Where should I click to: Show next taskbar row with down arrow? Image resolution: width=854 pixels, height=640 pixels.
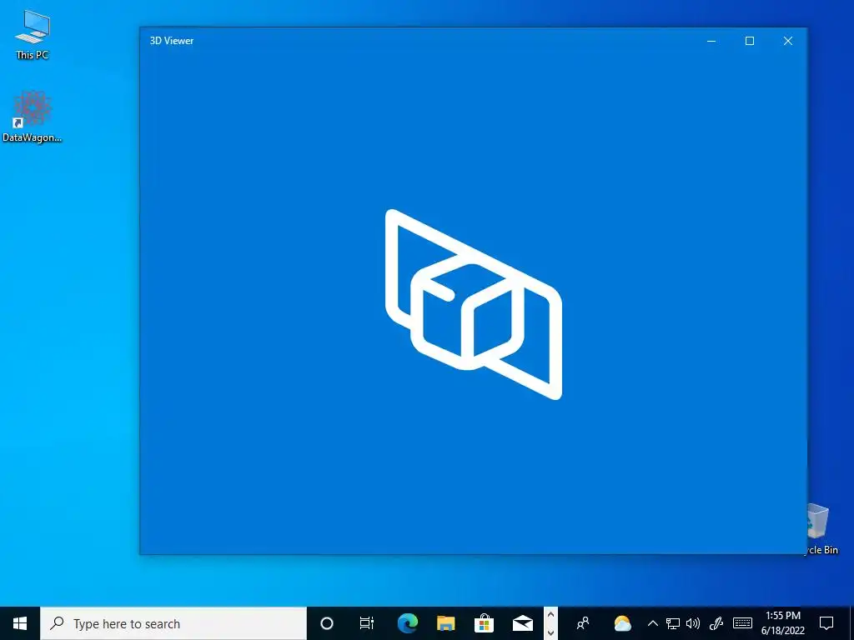tap(550, 632)
